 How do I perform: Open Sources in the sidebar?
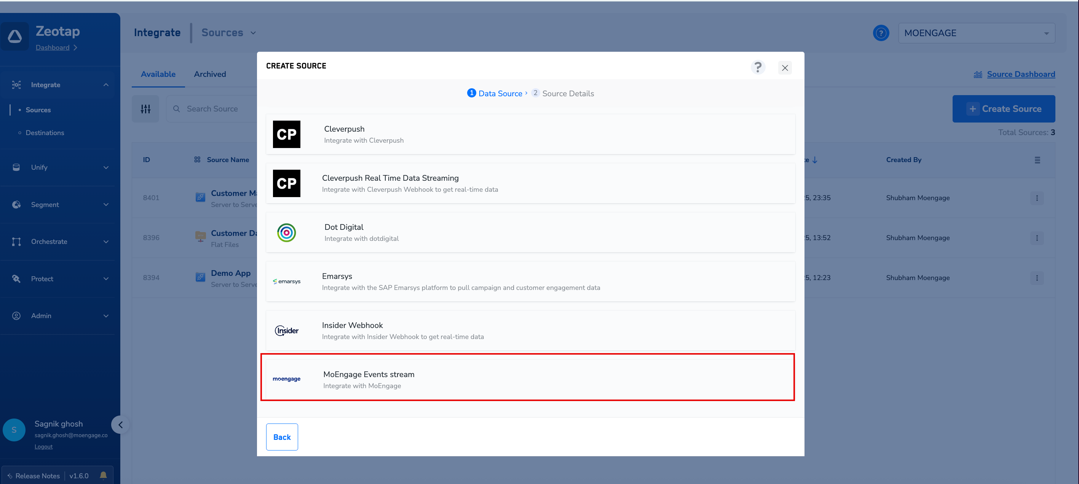tap(38, 110)
